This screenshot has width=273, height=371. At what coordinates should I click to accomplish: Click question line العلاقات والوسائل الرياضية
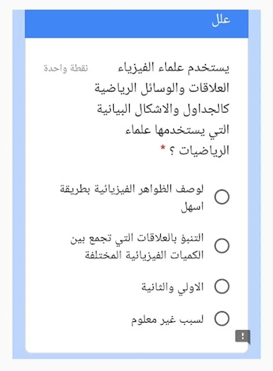162,88
